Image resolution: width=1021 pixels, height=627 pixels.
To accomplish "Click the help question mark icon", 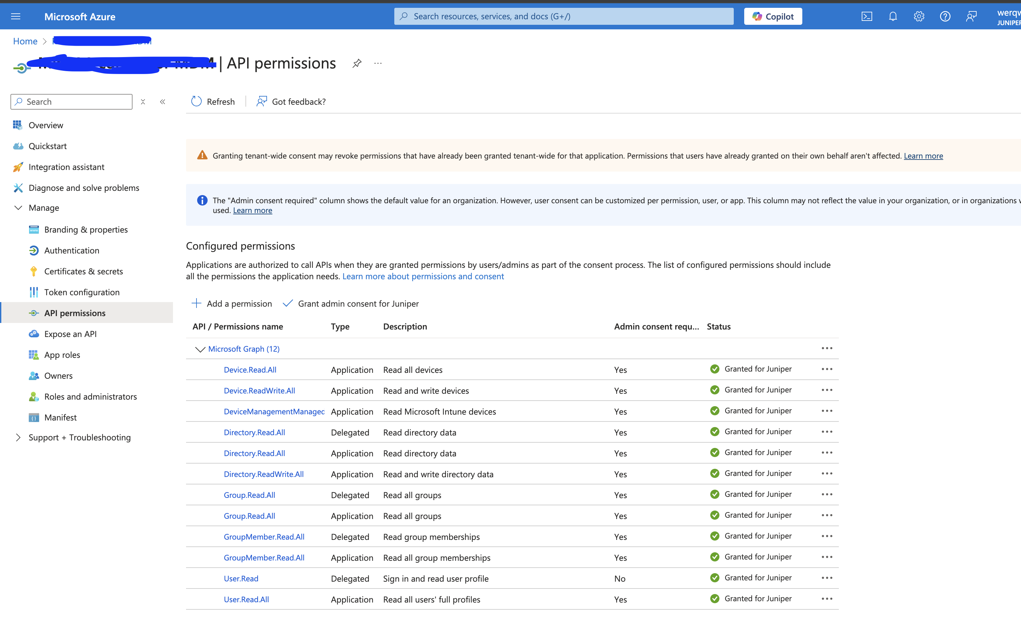I will click(945, 16).
